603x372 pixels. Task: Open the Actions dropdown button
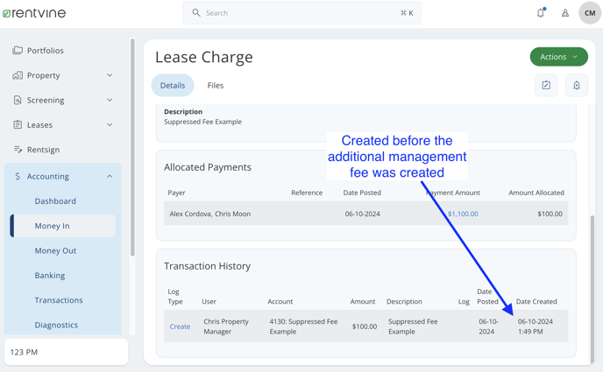pyautogui.click(x=559, y=57)
